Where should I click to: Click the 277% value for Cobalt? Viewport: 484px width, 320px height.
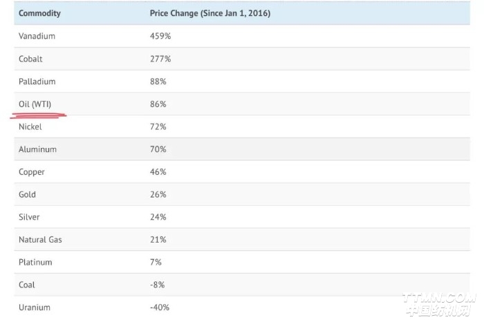160,59
